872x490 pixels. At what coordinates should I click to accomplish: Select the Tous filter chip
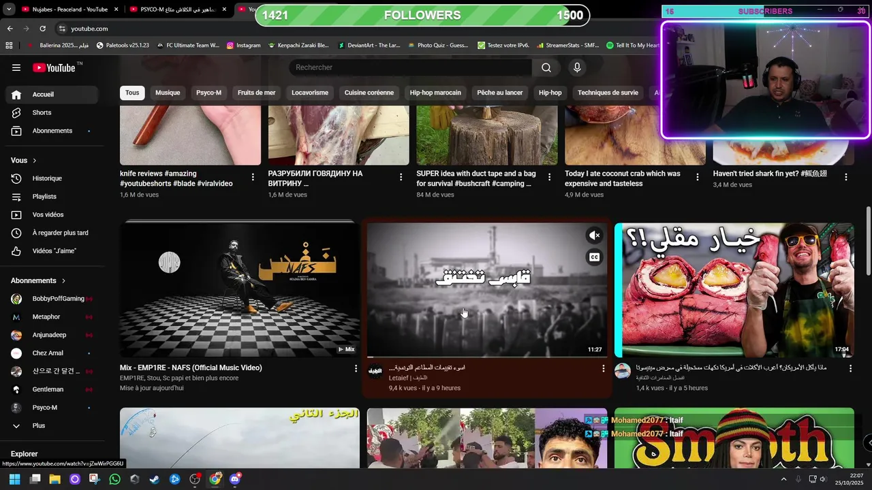(132, 93)
